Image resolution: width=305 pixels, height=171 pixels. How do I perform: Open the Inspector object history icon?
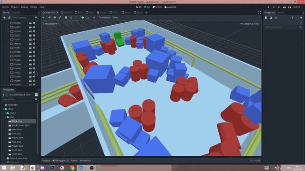pyautogui.click(x=301, y=18)
